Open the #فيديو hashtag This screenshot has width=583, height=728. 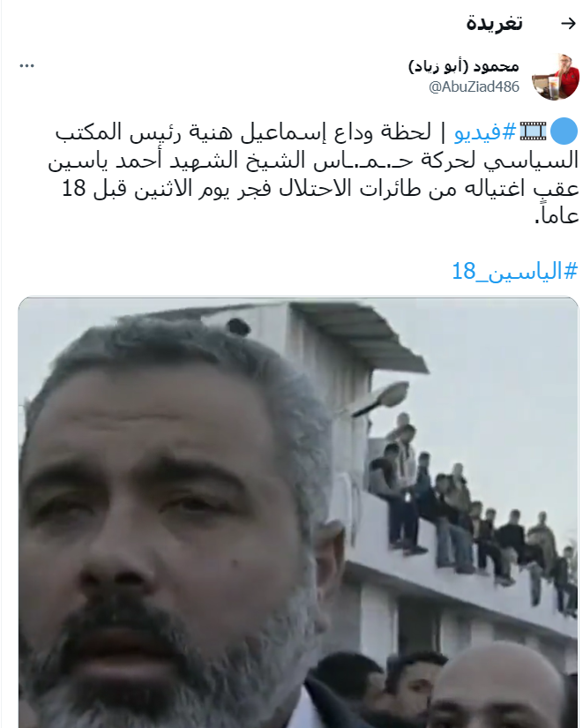(x=485, y=131)
